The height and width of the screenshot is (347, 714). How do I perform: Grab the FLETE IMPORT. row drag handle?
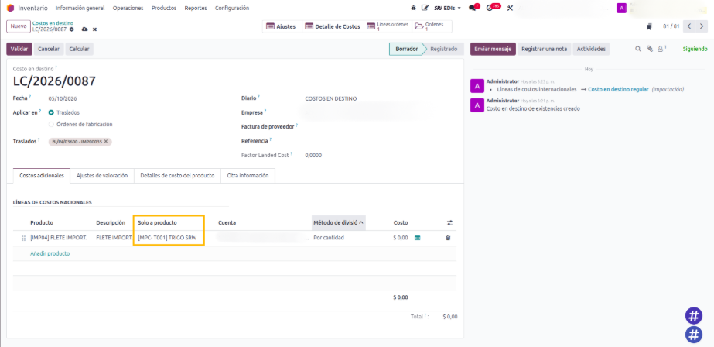click(24, 238)
